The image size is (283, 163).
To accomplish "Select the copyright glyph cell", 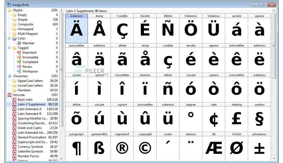I will point(145,146).
